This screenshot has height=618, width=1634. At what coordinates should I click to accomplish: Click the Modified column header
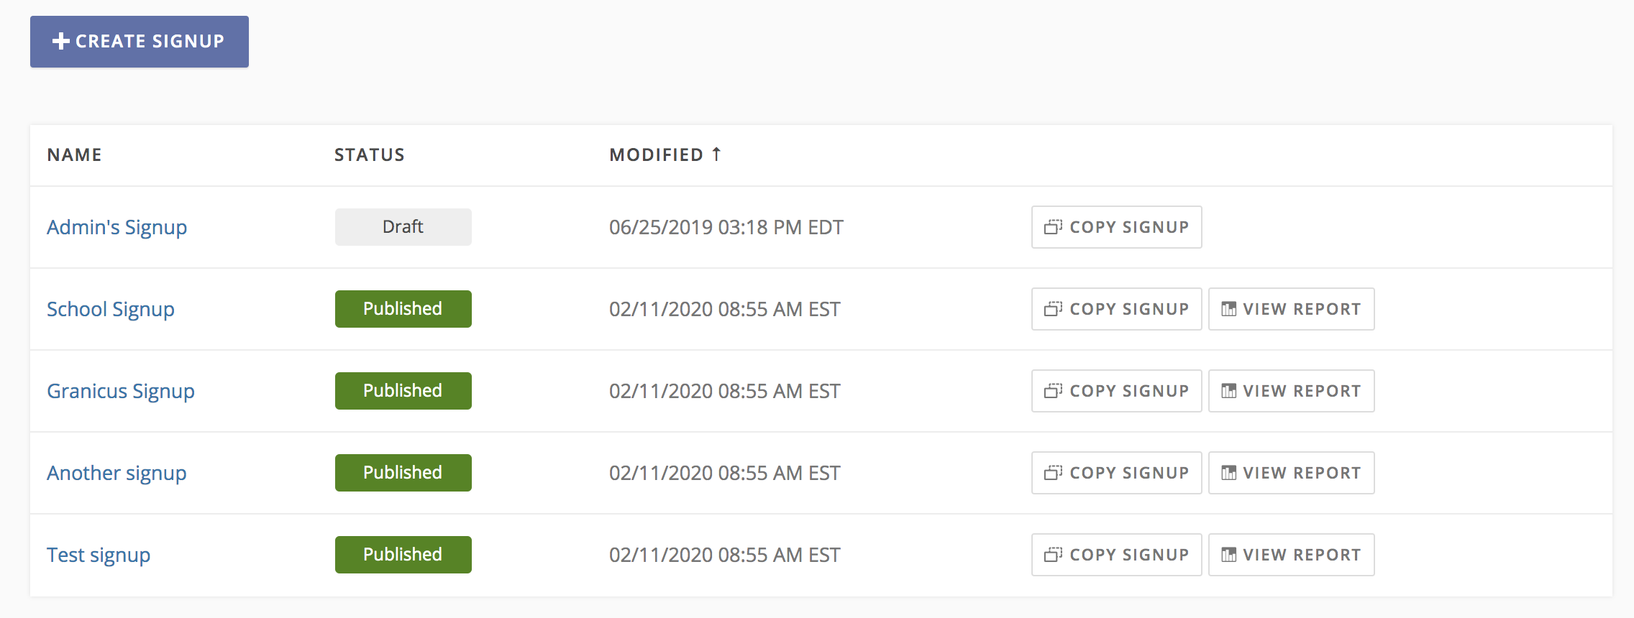[x=657, y=154]
